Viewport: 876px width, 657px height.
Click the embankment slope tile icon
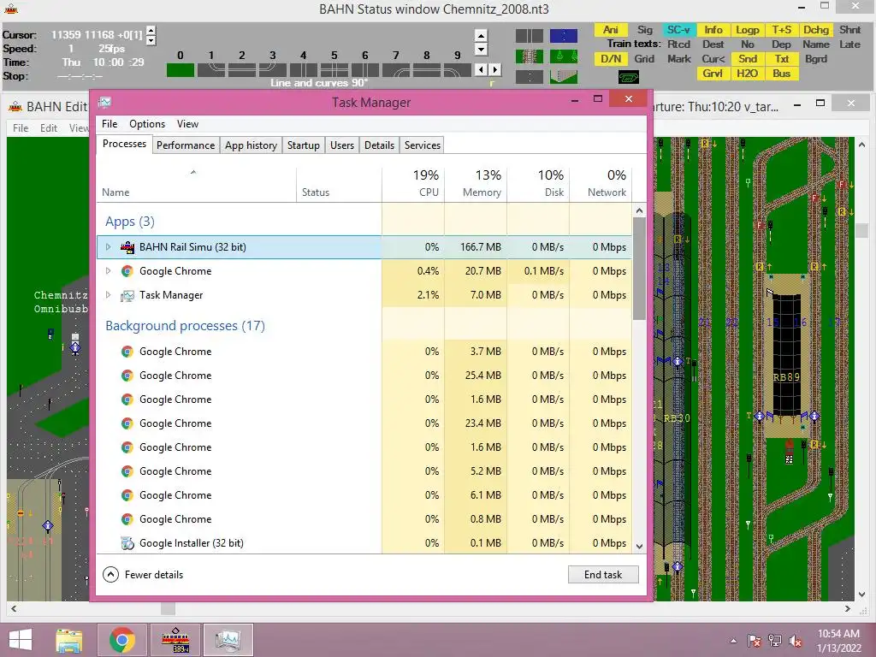tap(563, 77)
